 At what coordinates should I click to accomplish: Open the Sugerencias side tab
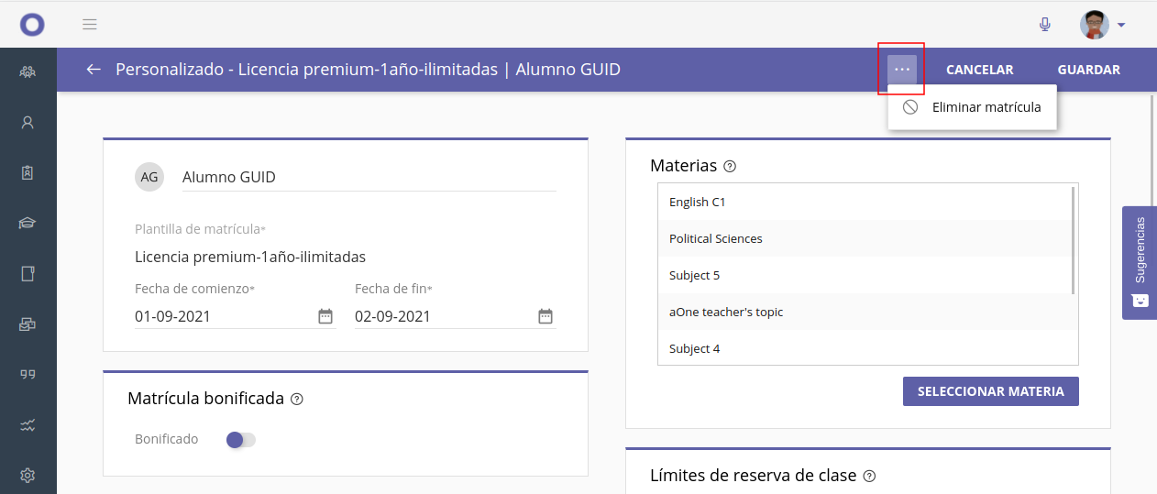pos(1140,262)
